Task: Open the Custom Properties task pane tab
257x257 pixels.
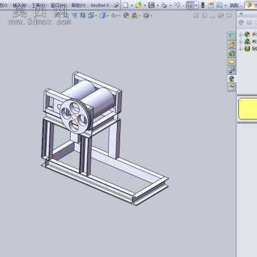Action: pyautogui.click(x=231, y=87)
